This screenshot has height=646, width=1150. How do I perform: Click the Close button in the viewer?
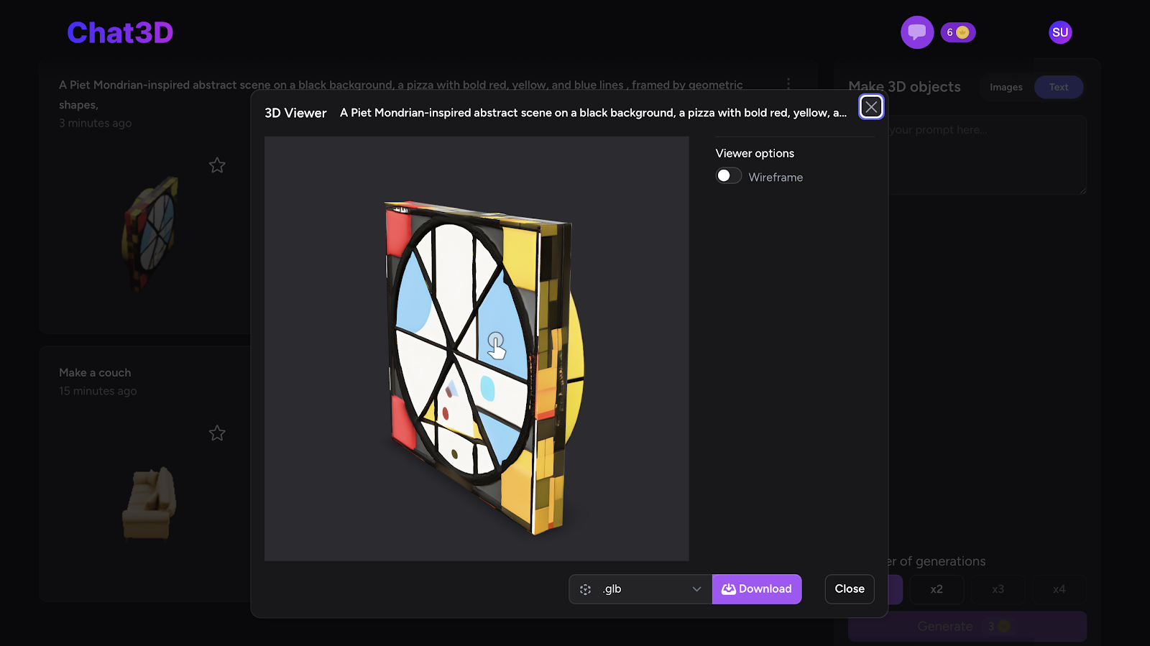coord(850,589)
